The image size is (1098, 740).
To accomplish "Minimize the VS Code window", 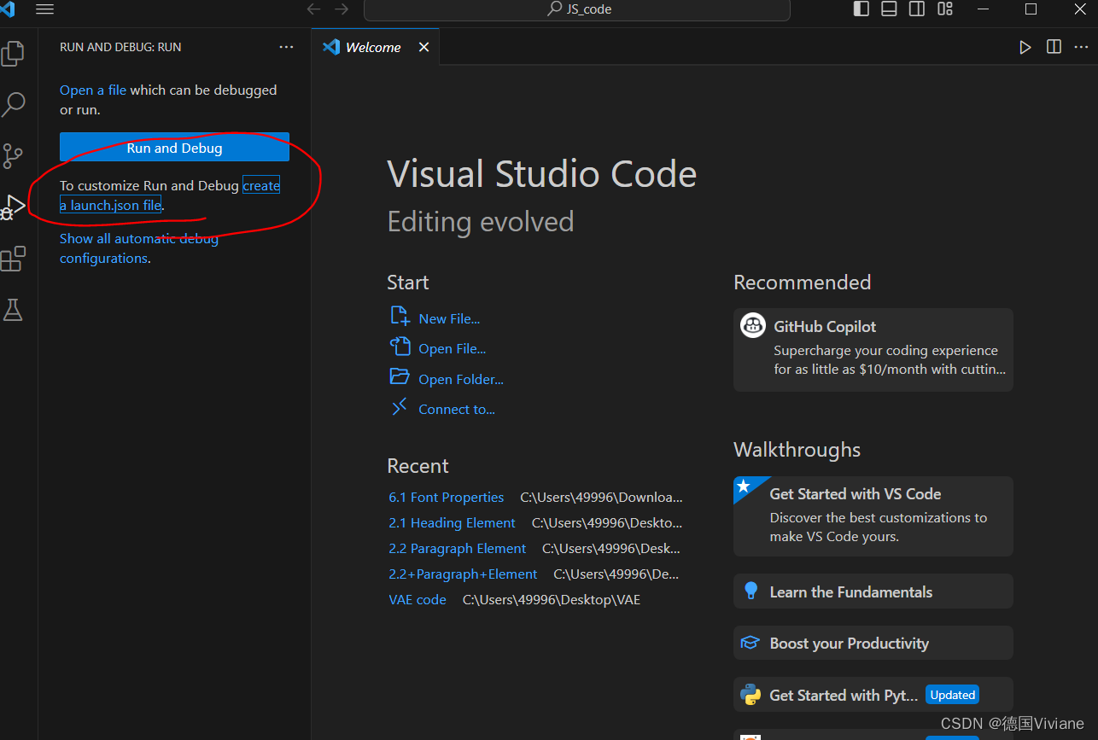I will (x=983, y=9).
